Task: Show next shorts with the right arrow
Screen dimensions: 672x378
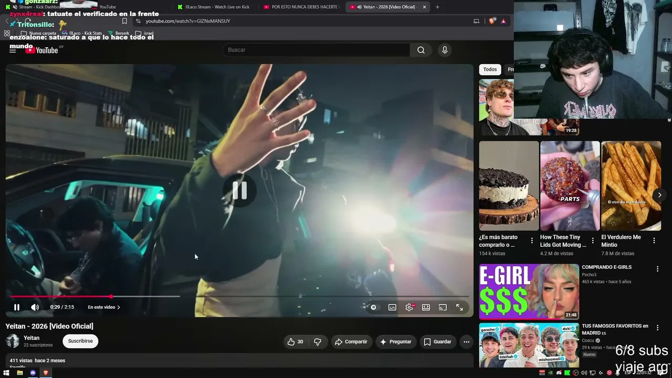Action: pyautogui.click(x=659, y=195)
